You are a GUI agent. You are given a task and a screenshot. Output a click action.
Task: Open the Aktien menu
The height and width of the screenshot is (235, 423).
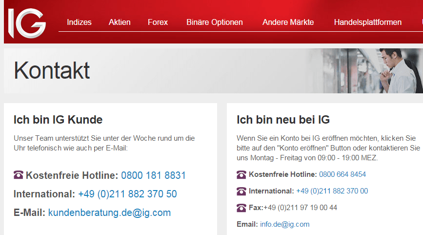[120, 22]
